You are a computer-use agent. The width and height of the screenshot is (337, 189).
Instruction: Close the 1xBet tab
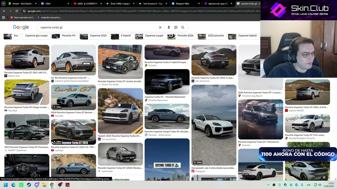[x=68, y=4]
